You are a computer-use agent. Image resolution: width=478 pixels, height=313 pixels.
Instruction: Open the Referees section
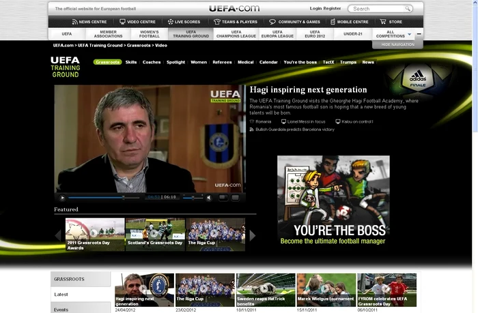[222, 62]
